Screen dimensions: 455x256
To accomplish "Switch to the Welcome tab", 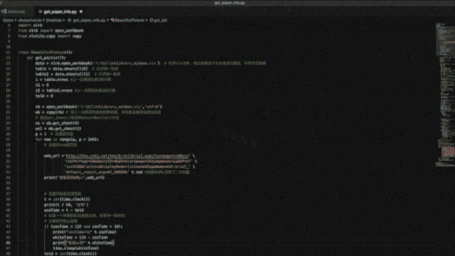I will tap(16, 12).
